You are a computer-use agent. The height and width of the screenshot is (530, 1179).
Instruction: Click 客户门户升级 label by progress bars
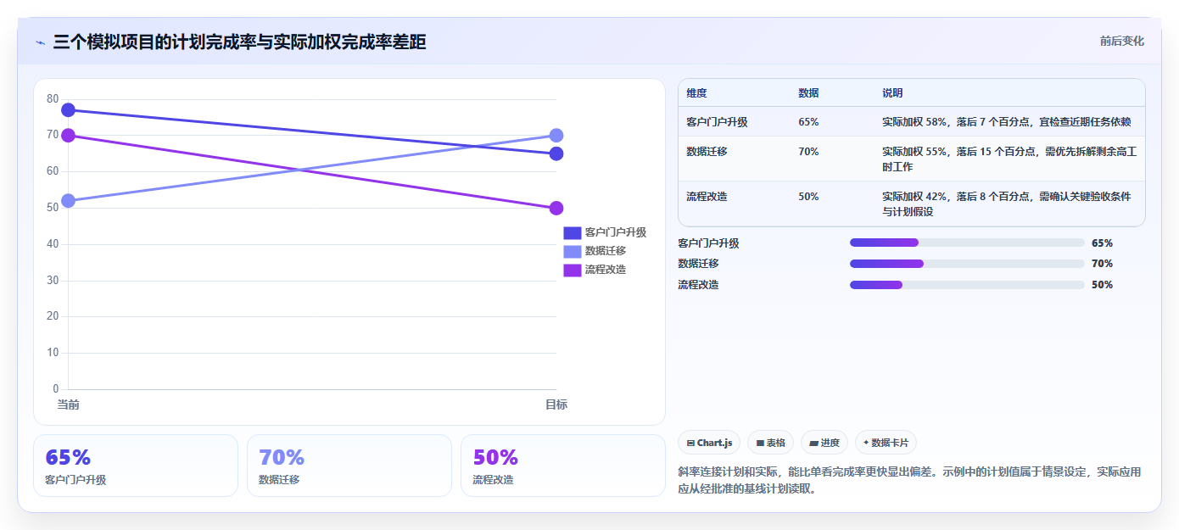[x=708, y=243]
